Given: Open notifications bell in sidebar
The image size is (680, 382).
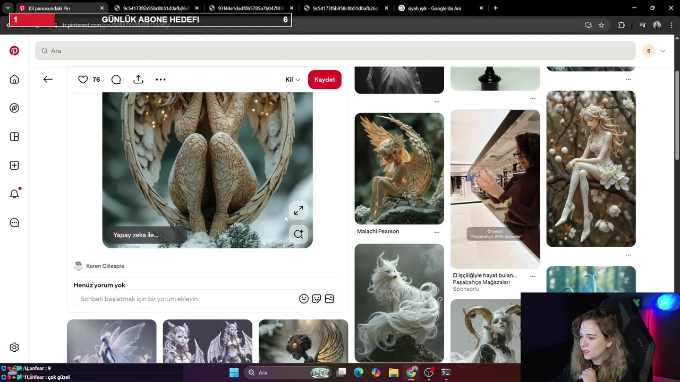Looking at the screenshot, I should pos(14,194).
